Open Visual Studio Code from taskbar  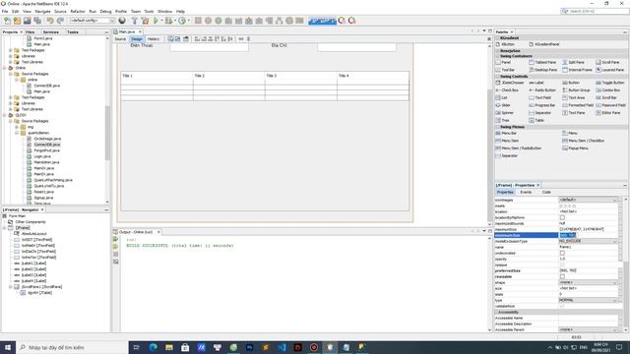pos(282,347)
